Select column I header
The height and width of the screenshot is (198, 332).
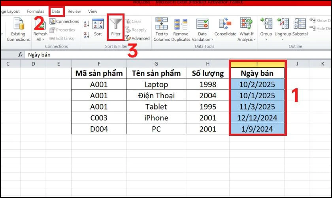(x=257, y=64)
